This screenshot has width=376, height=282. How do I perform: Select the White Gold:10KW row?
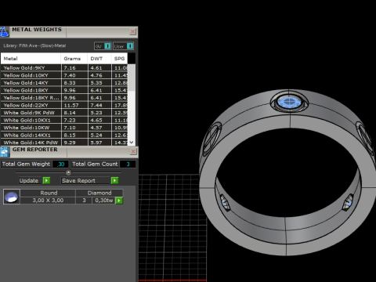coord(64,128)
